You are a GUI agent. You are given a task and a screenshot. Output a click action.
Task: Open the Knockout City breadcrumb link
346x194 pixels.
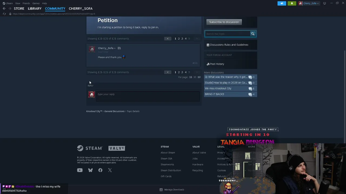click(x=94, y=111)
